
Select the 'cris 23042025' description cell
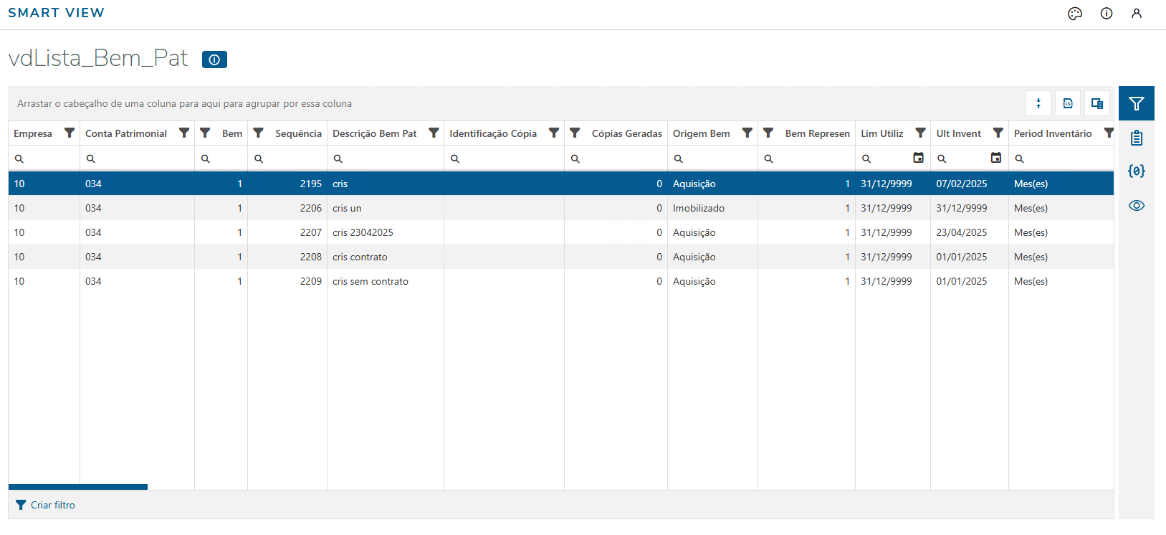(386, 232)
